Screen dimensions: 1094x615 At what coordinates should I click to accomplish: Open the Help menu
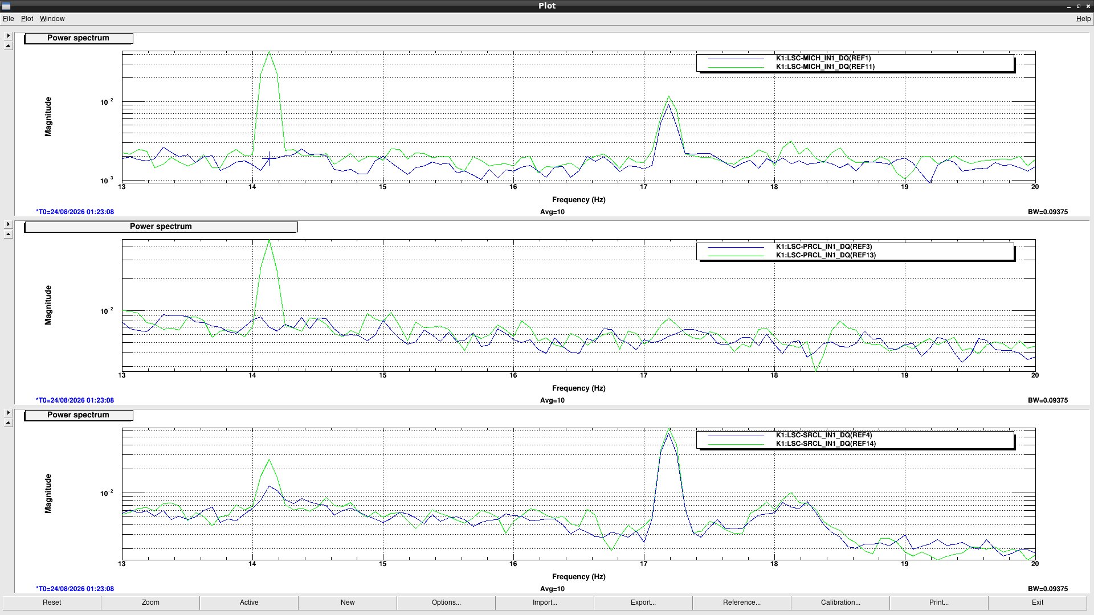1083,19
